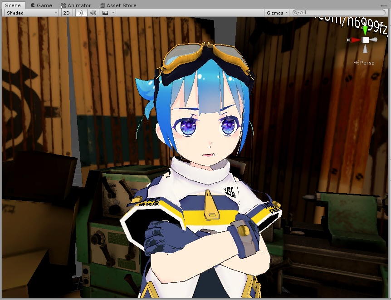Open the Gizmos dropdown menu
This screenshot has width=391, height=300.
pyautogui.click(x=277, y=13)
